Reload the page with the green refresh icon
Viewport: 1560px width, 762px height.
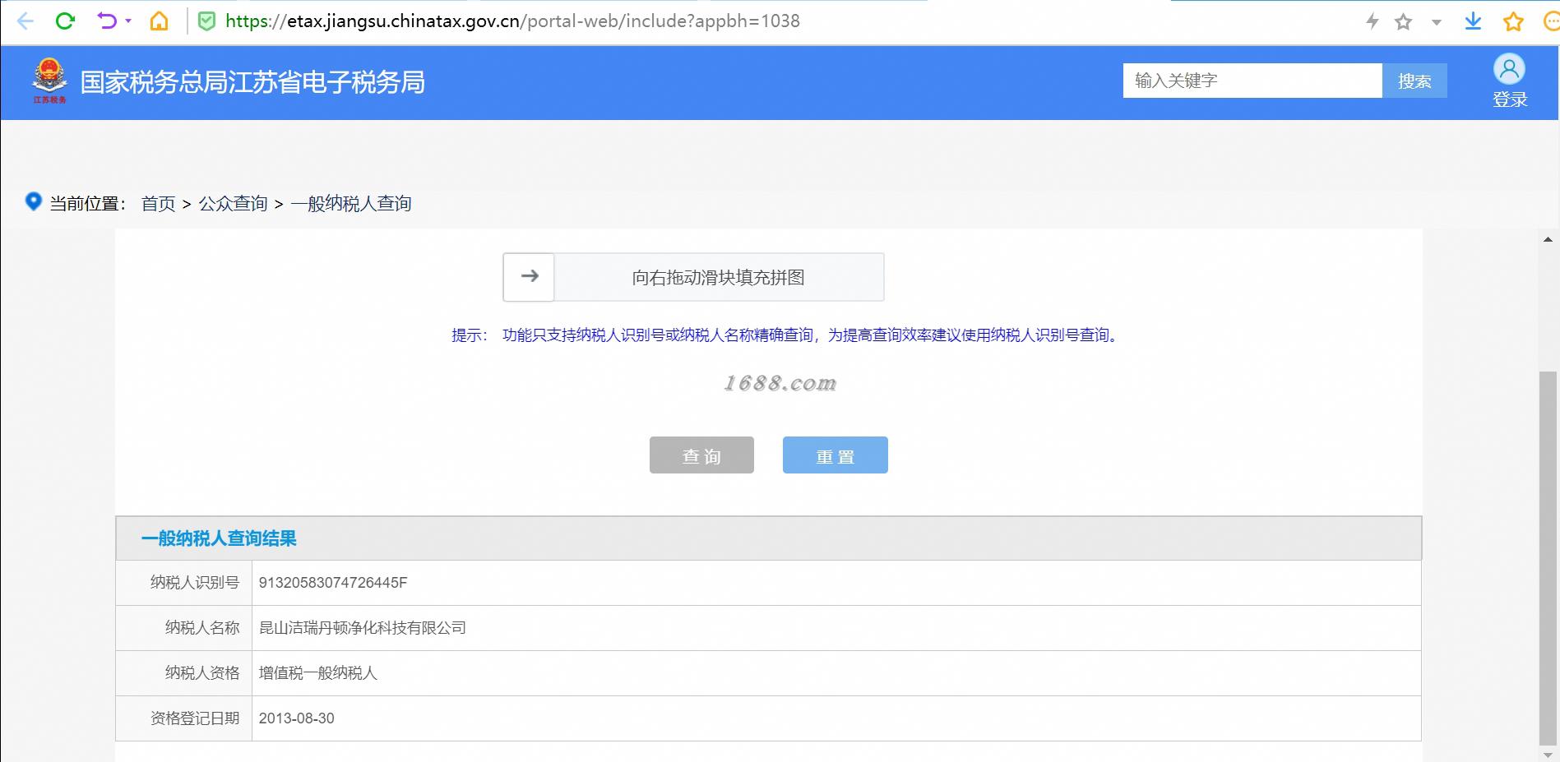click(65, 21)
